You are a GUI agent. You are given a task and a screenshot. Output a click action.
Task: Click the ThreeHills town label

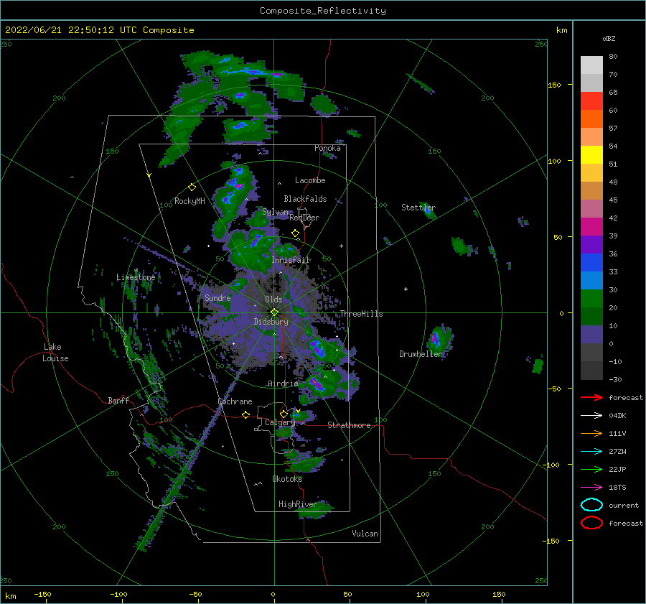click(x=361, y=314)
